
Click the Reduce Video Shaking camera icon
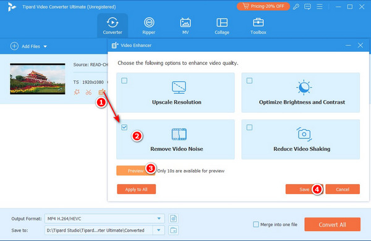(304, 134)
